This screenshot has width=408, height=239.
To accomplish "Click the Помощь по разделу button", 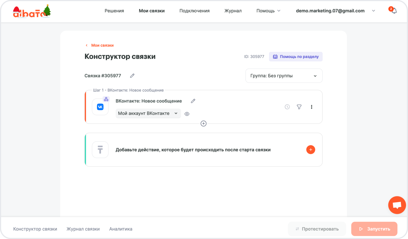I will 296,57.
